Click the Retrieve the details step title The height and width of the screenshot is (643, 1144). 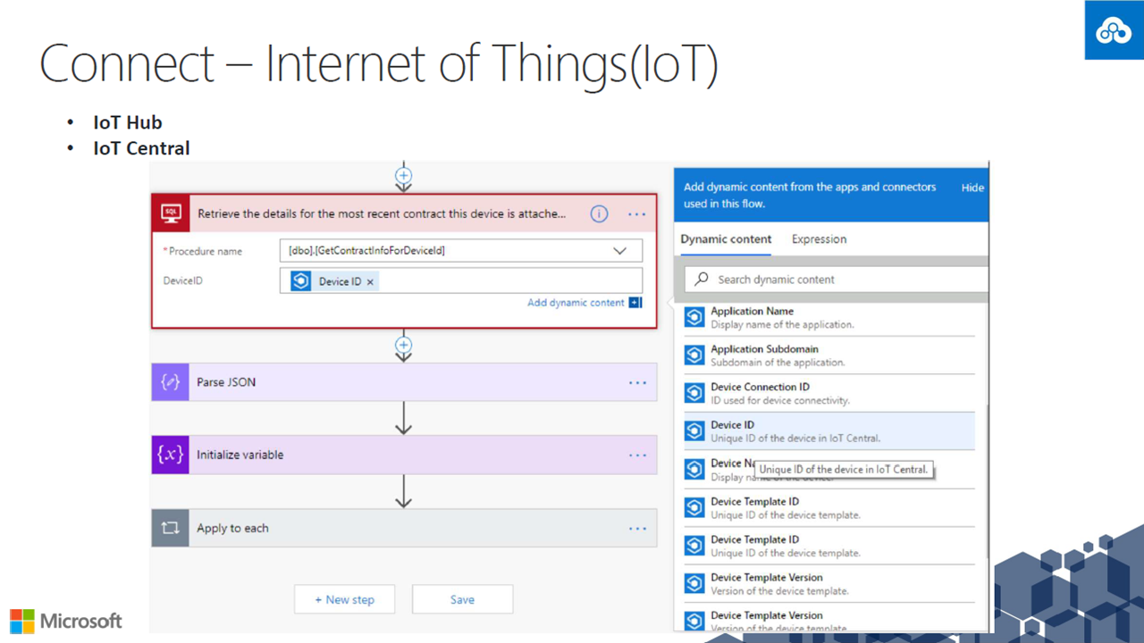coord(382,214)
